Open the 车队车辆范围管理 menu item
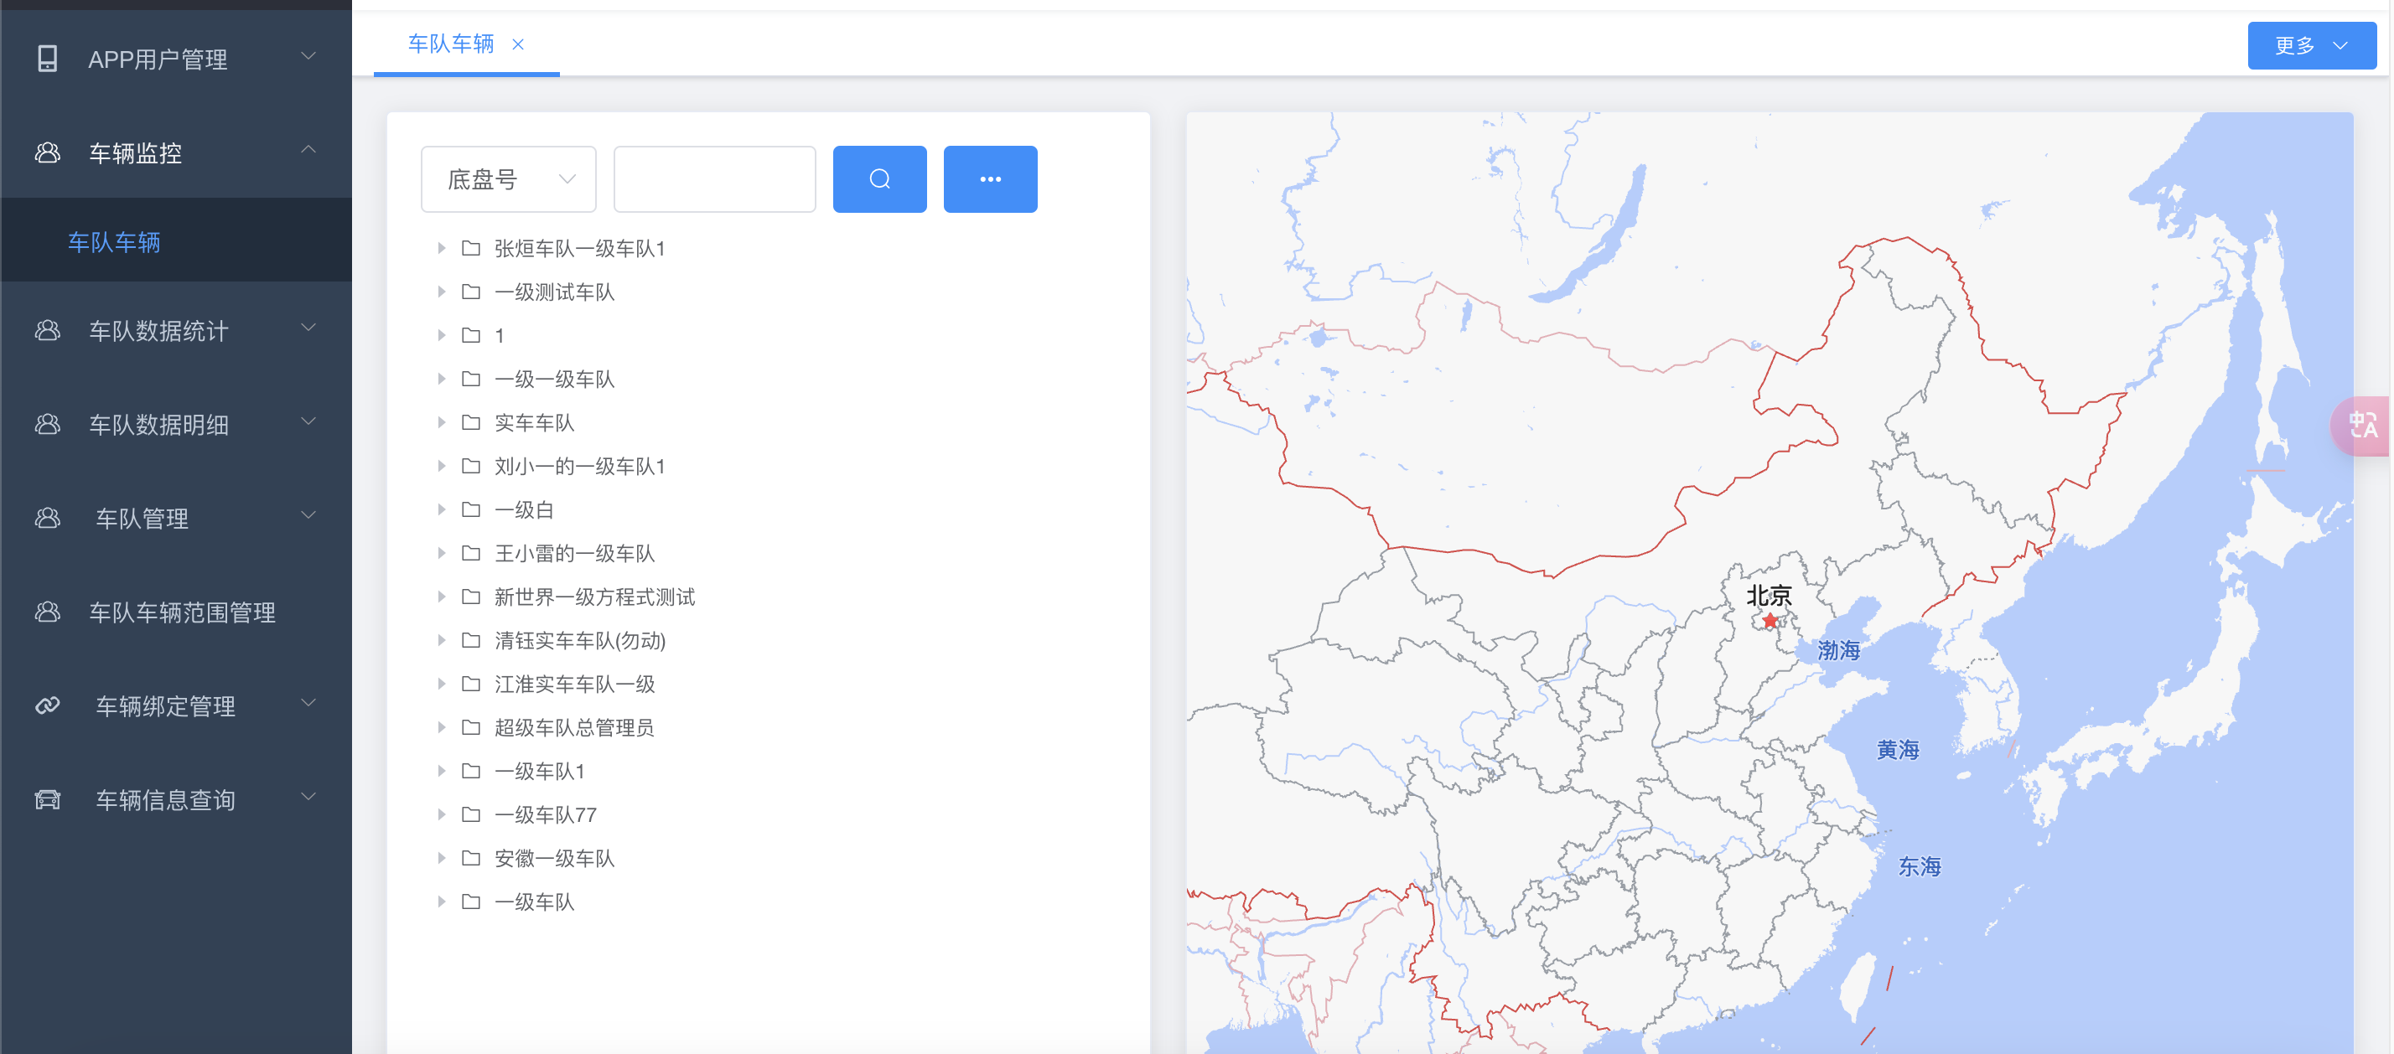The width and height of the screenshot is (2394, 1054). tap(177, 612)
